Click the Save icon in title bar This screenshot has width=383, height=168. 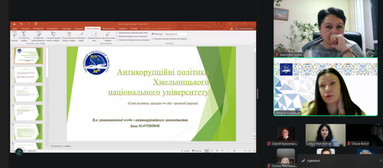[x=14, y=24]
